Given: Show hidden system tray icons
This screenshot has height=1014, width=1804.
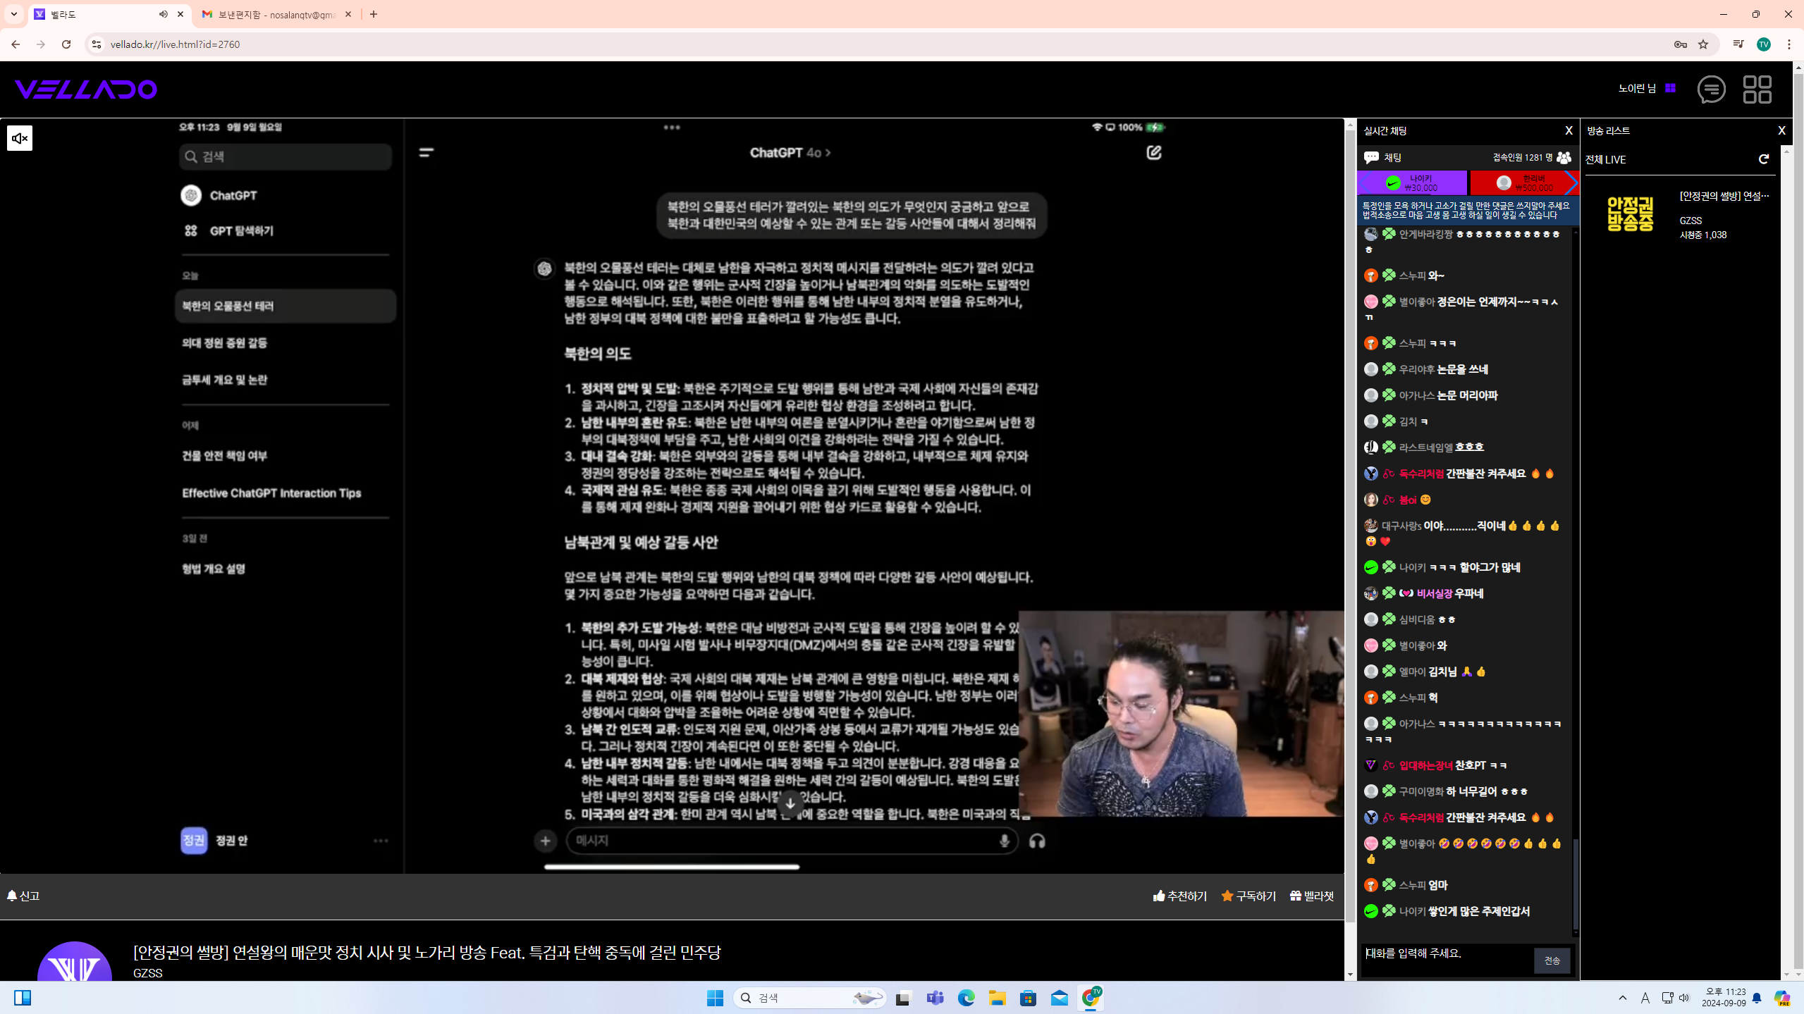Looking at the screenshot, I should [x=1622, y=998].
